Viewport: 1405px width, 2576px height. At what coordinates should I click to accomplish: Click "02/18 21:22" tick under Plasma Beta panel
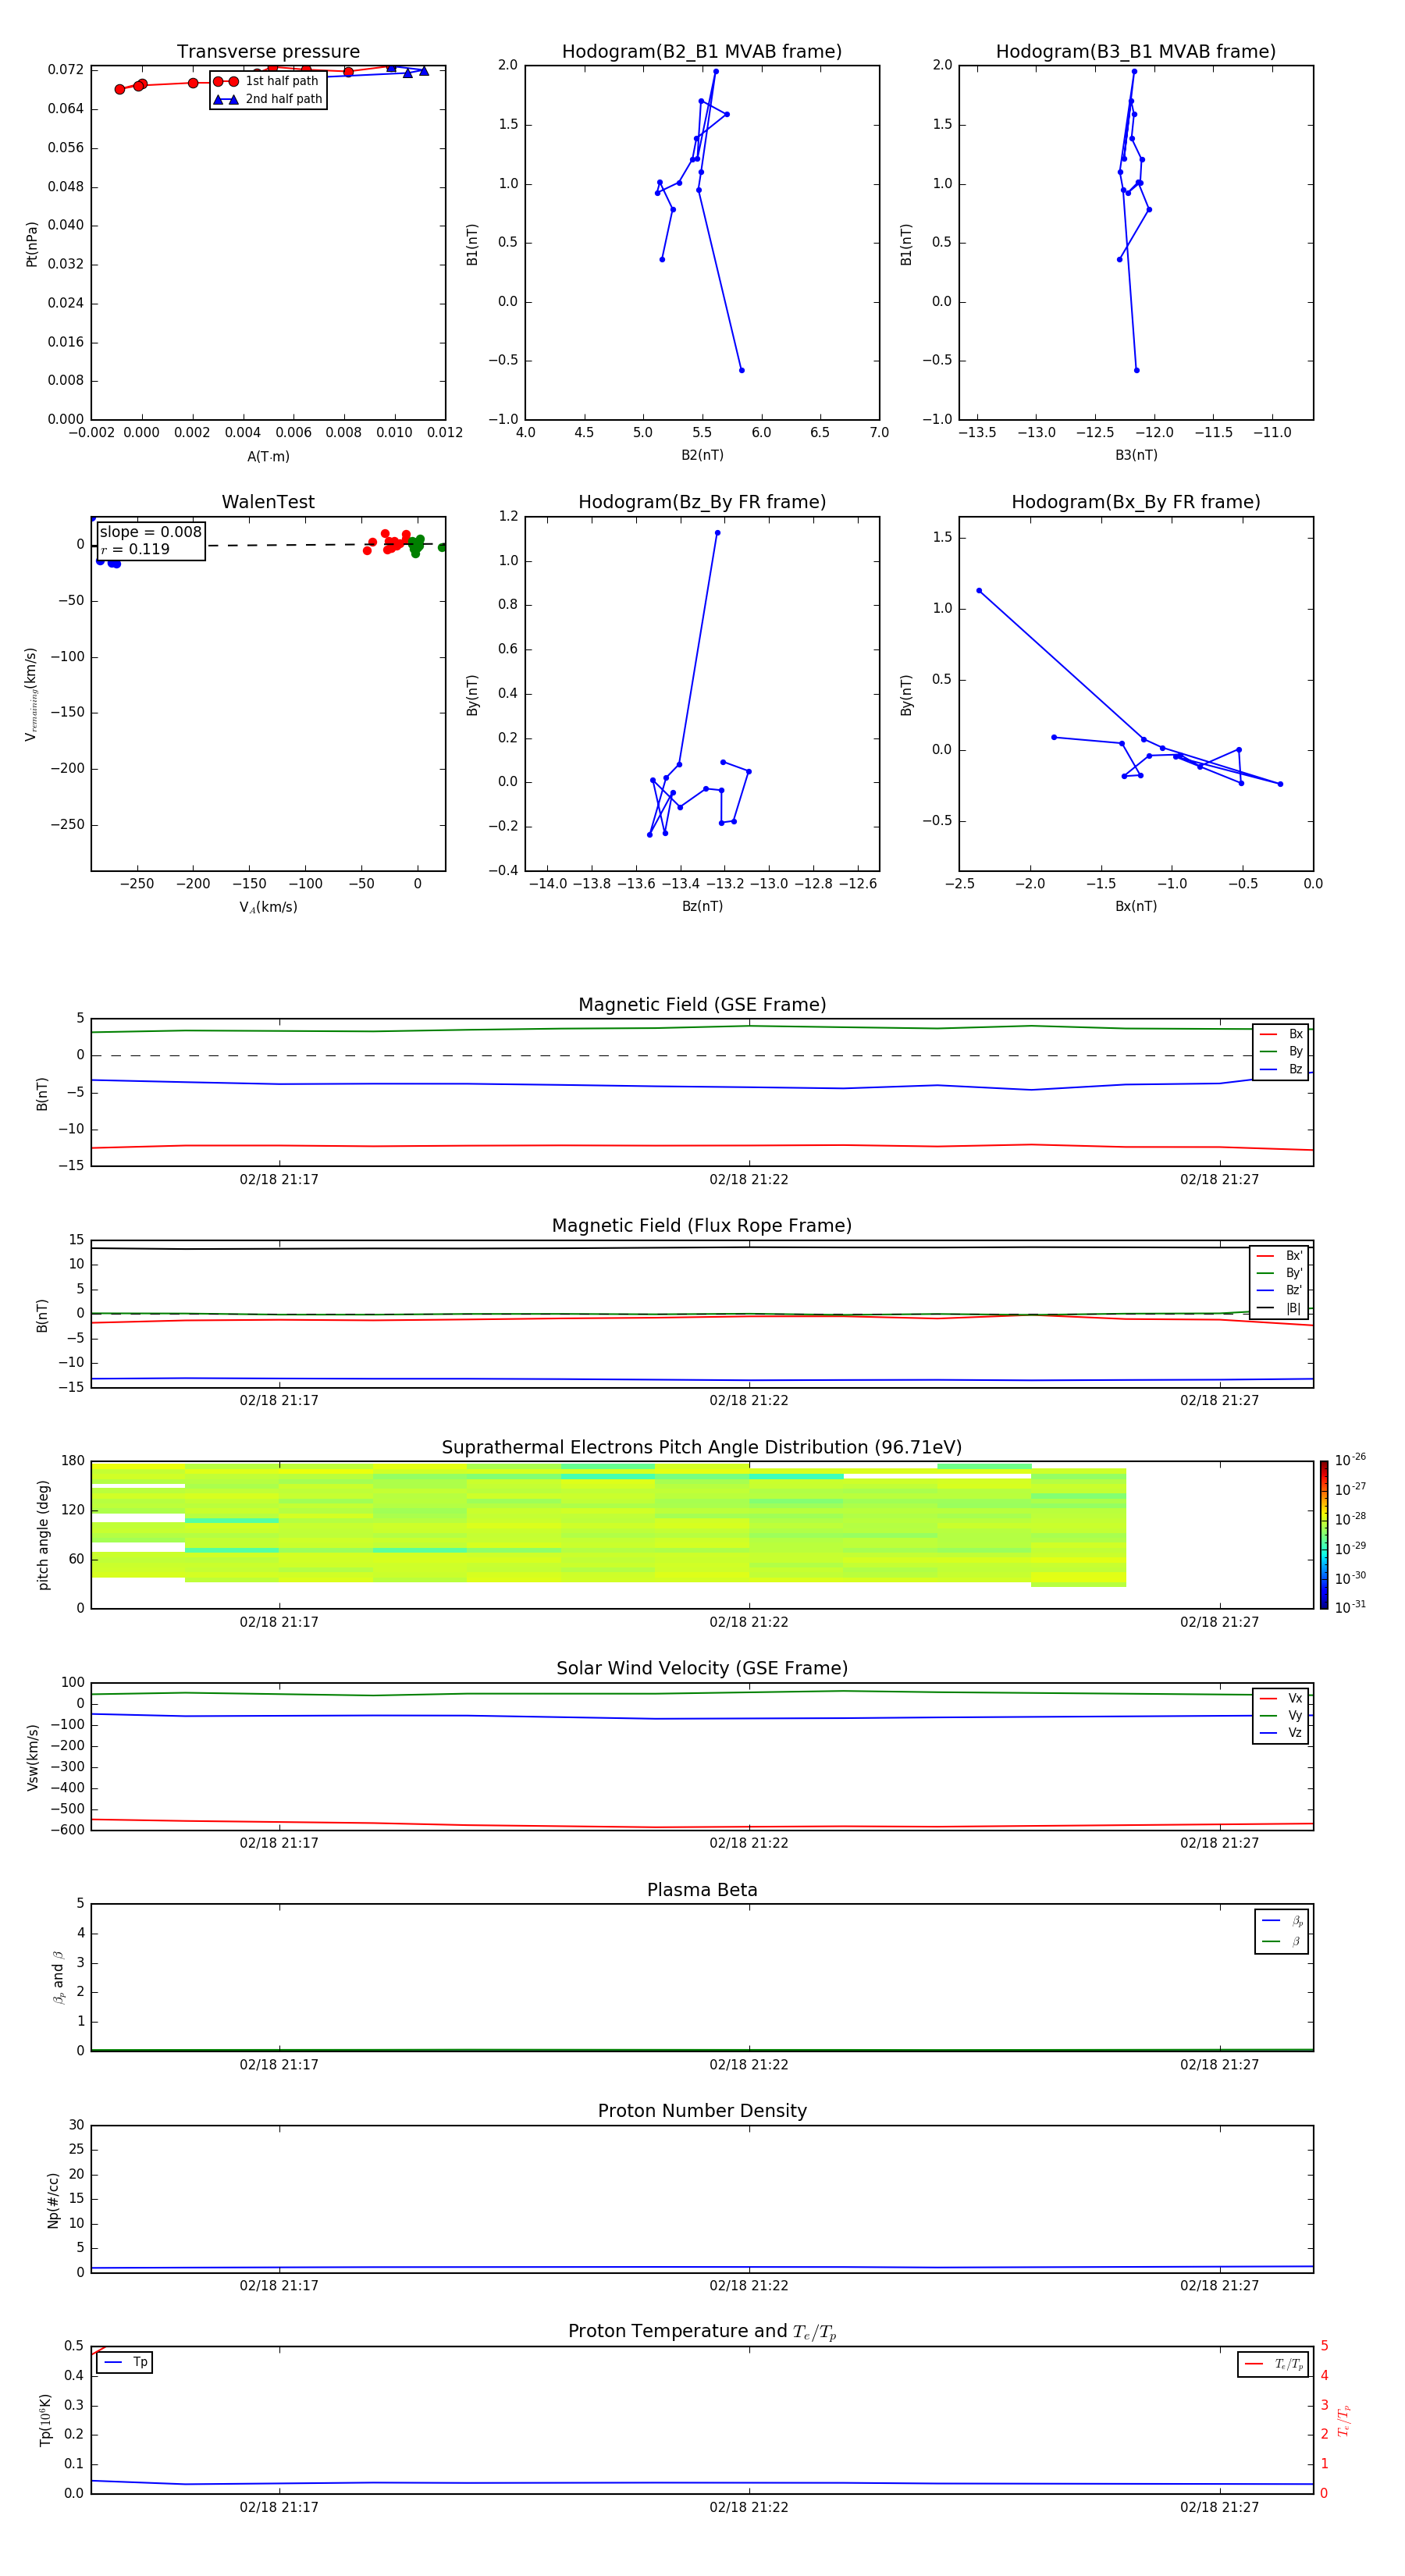point(749,2065)
